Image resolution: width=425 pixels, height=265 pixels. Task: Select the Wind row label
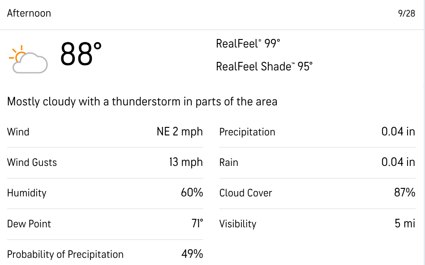click(x=18, y=132)
